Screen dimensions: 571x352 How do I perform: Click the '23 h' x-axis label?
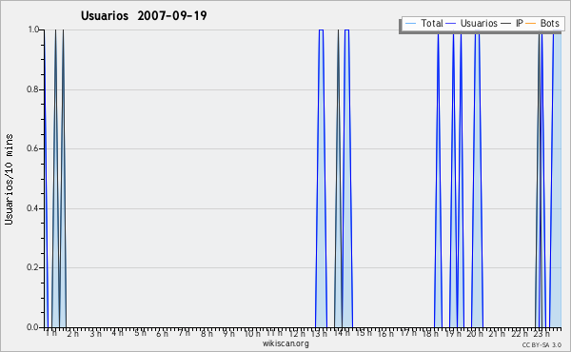[x=541, y=333]
